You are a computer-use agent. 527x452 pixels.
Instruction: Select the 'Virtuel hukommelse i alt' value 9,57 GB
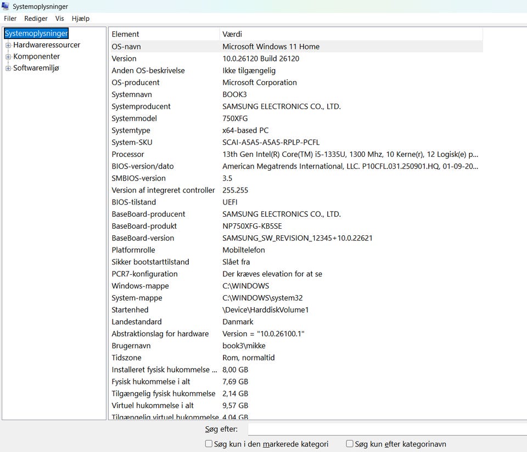point(236,405)
